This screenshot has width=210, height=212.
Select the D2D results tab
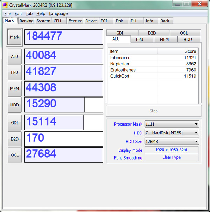[154, 33]
